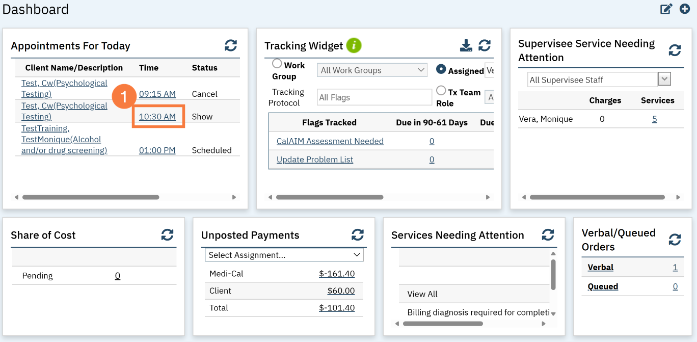
Task: Refresh the Share of Cost widget
Action: [x=167, y=234]
